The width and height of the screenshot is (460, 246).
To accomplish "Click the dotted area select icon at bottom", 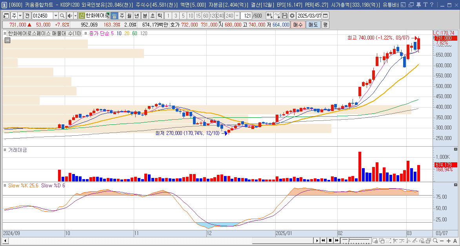I will (388, 241).
